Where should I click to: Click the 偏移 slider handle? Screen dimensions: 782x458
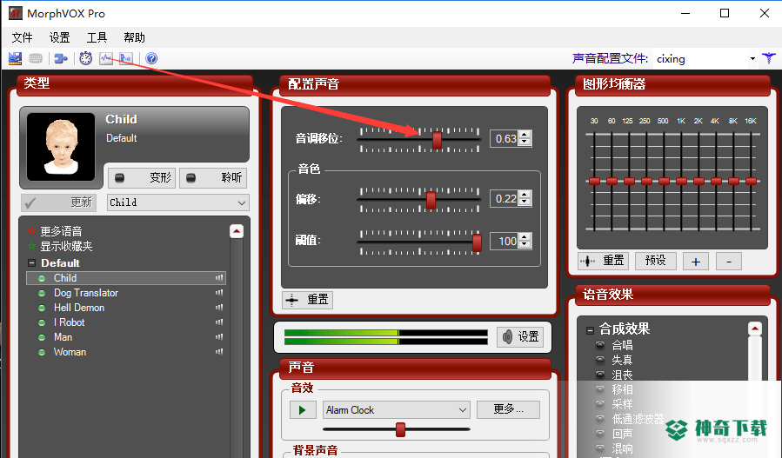[x=431, y=201]
